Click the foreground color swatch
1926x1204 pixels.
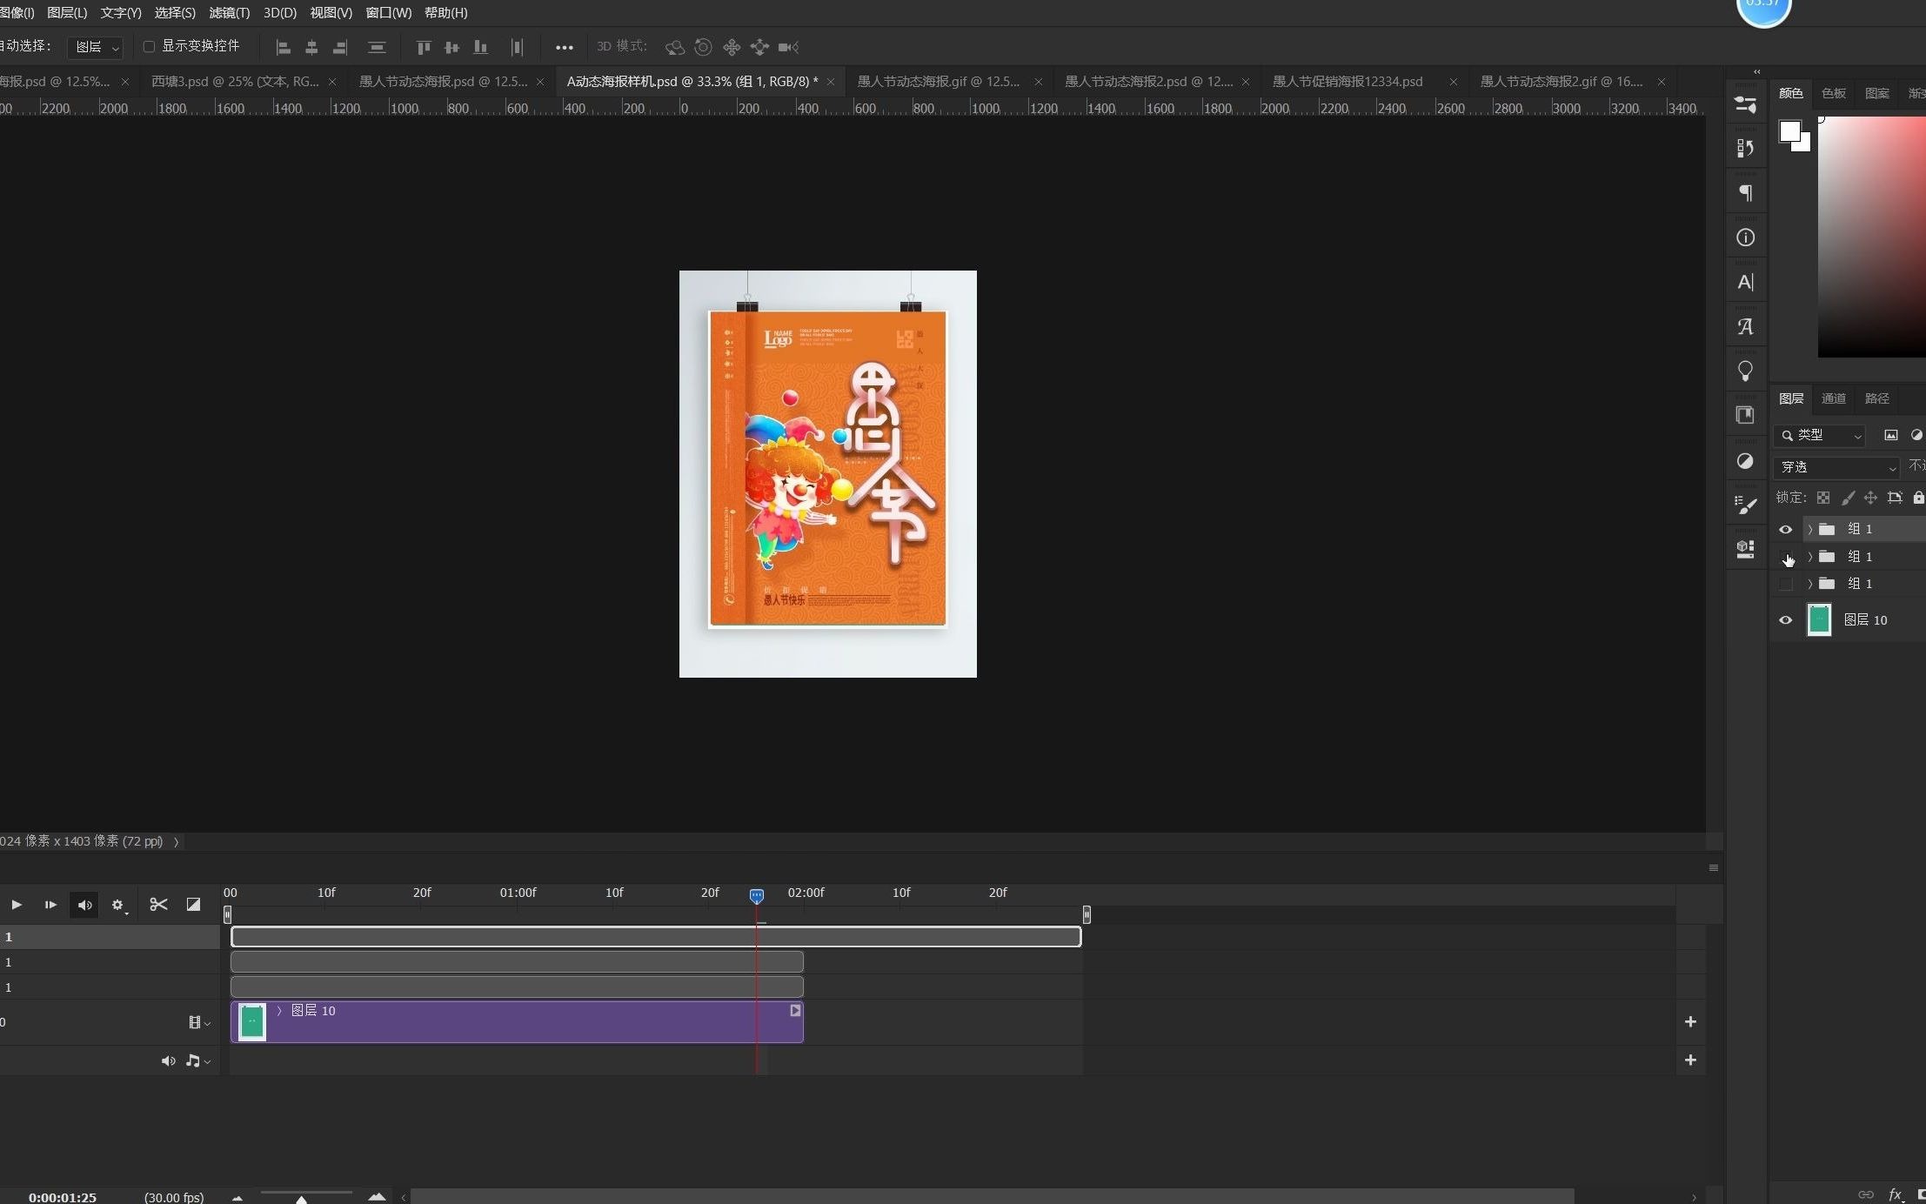tap(1789, 131)
